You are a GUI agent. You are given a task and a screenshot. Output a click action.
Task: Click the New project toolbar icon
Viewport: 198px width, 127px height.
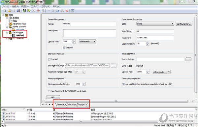5,11
